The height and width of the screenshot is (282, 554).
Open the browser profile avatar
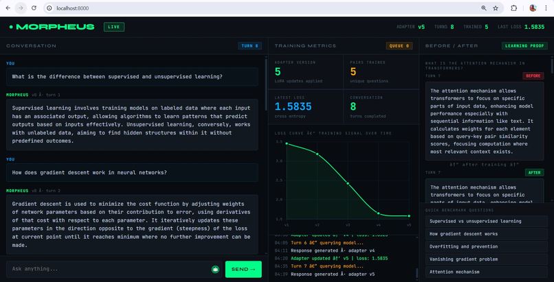[533, 8]
